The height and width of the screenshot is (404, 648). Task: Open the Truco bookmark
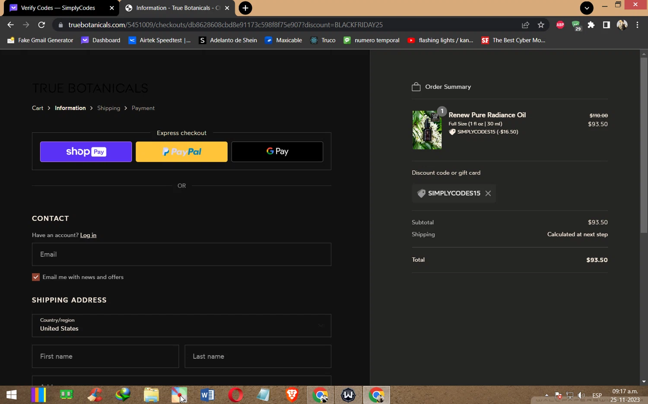click(323, 40)
